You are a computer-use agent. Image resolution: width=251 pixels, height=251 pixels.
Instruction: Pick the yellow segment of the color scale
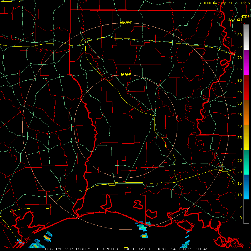(246, 137)
